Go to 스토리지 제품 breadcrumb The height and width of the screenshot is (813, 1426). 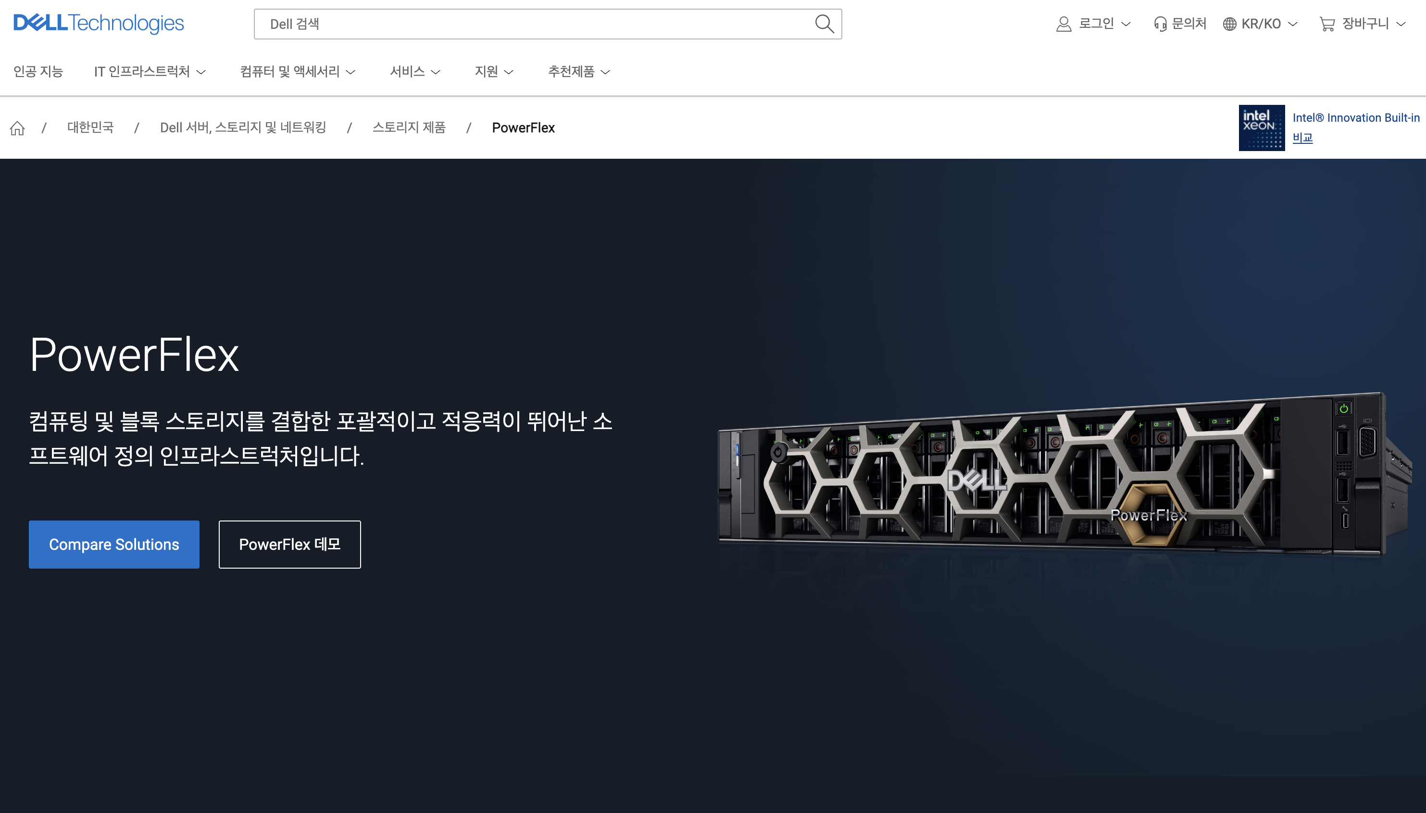[409, 128]
